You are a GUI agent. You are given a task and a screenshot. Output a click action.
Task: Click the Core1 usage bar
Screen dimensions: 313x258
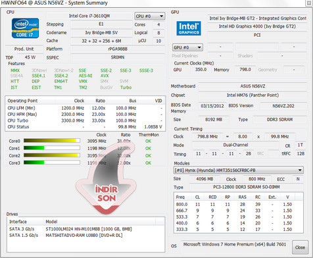point(52,148)
